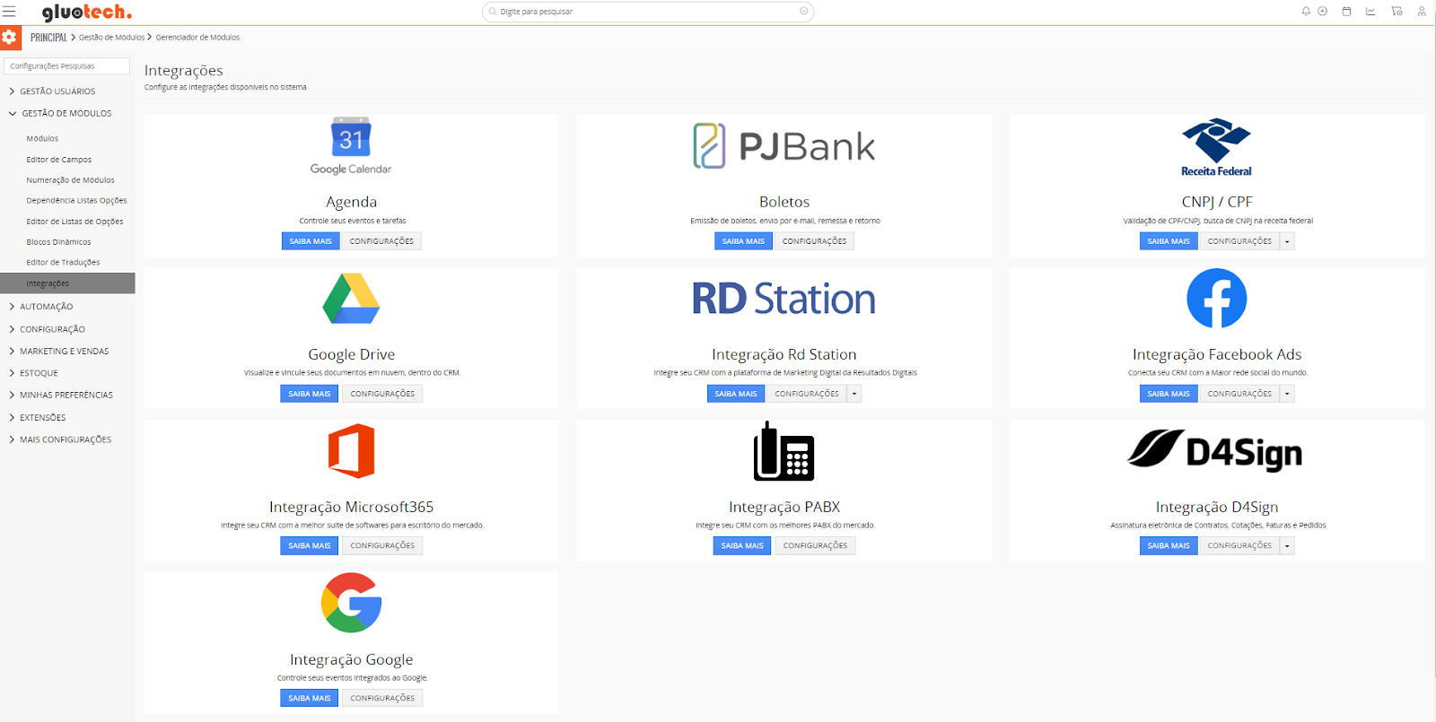Focus Configurações Pesquisas sidebar search
Screen dimensions: 1436x722
coord(67,66)
